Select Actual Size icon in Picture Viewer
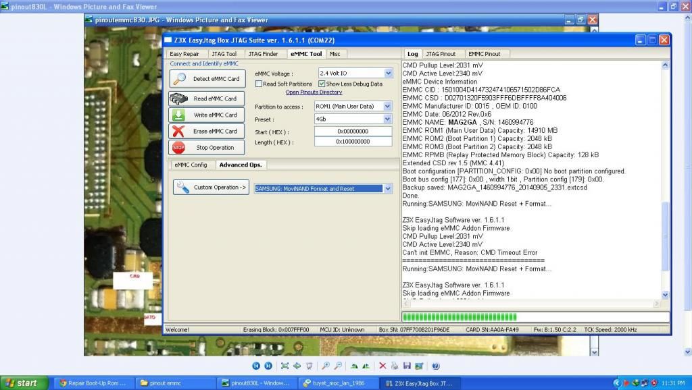 point(297,366)
